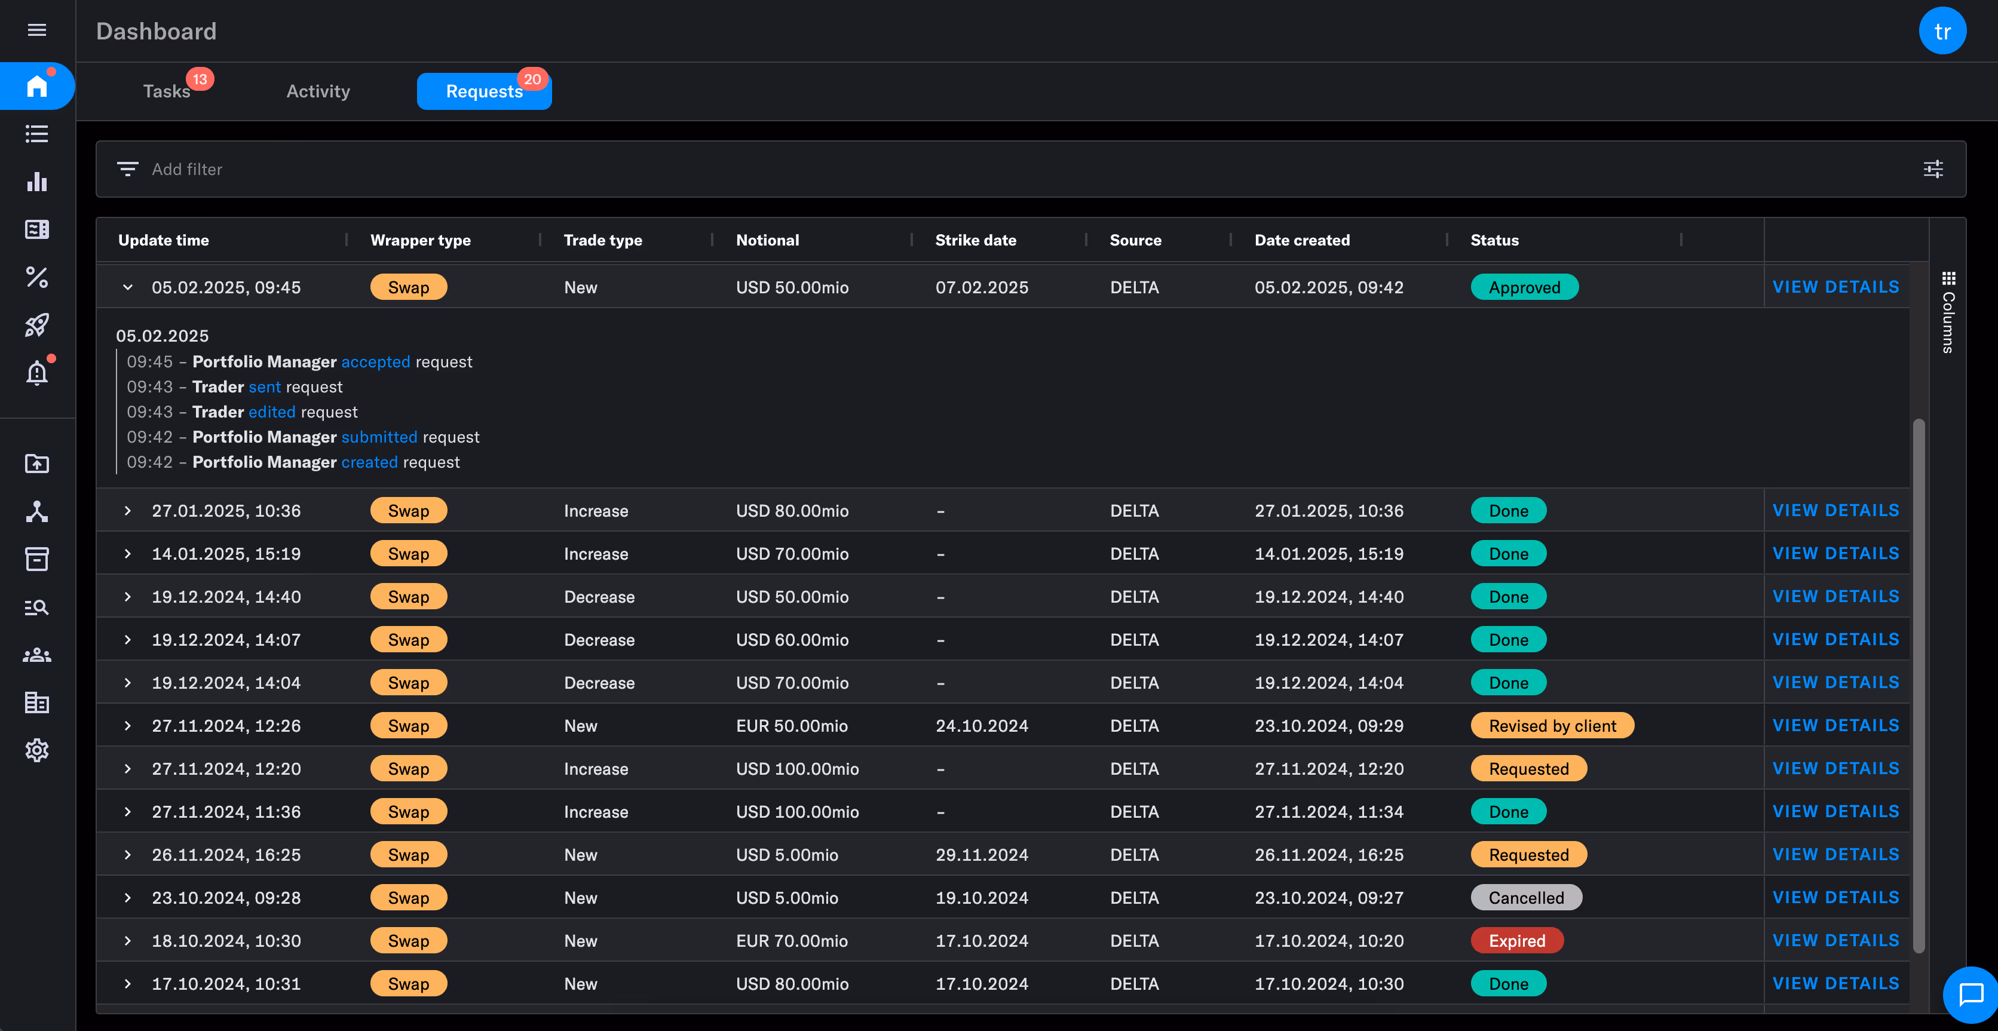Viewport: 1998px width, 1031px height.
Task: Click the Add filter input
Action: pos(1031,169)
